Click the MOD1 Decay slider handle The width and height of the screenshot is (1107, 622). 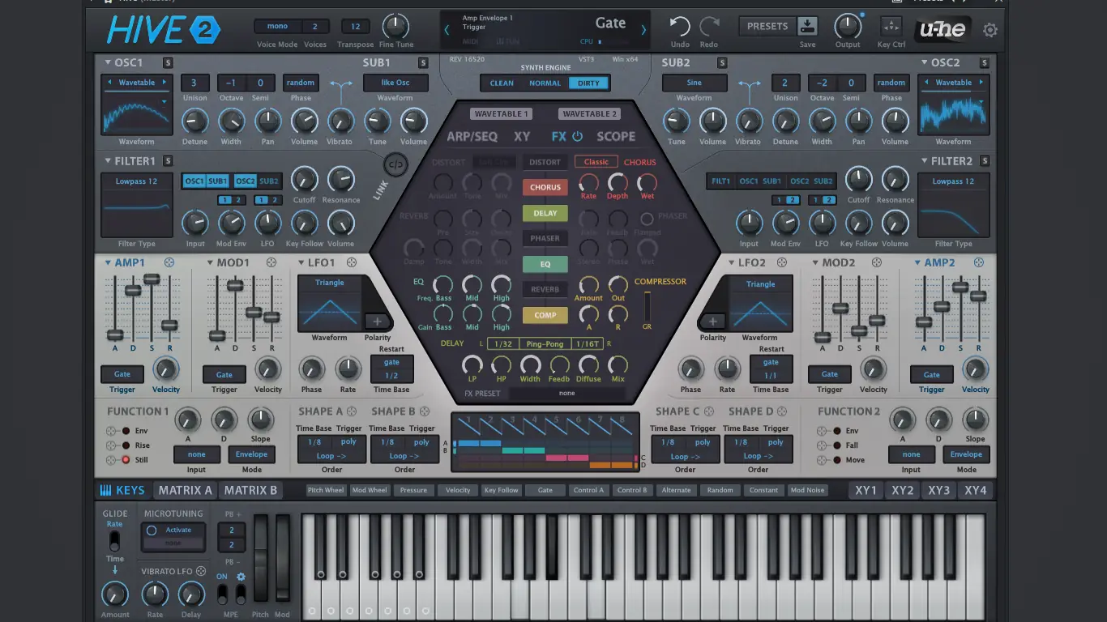pyautogui.click(x=235, y=285)
